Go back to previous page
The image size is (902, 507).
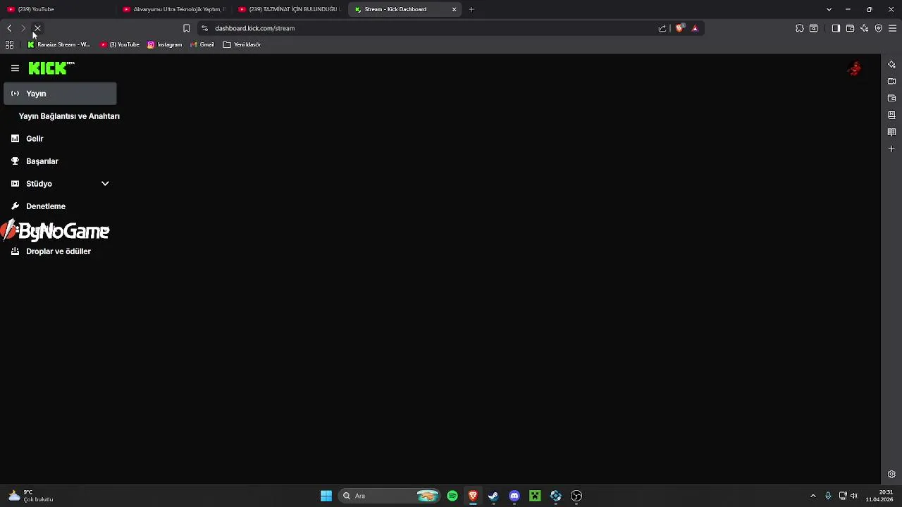[9, 28]
